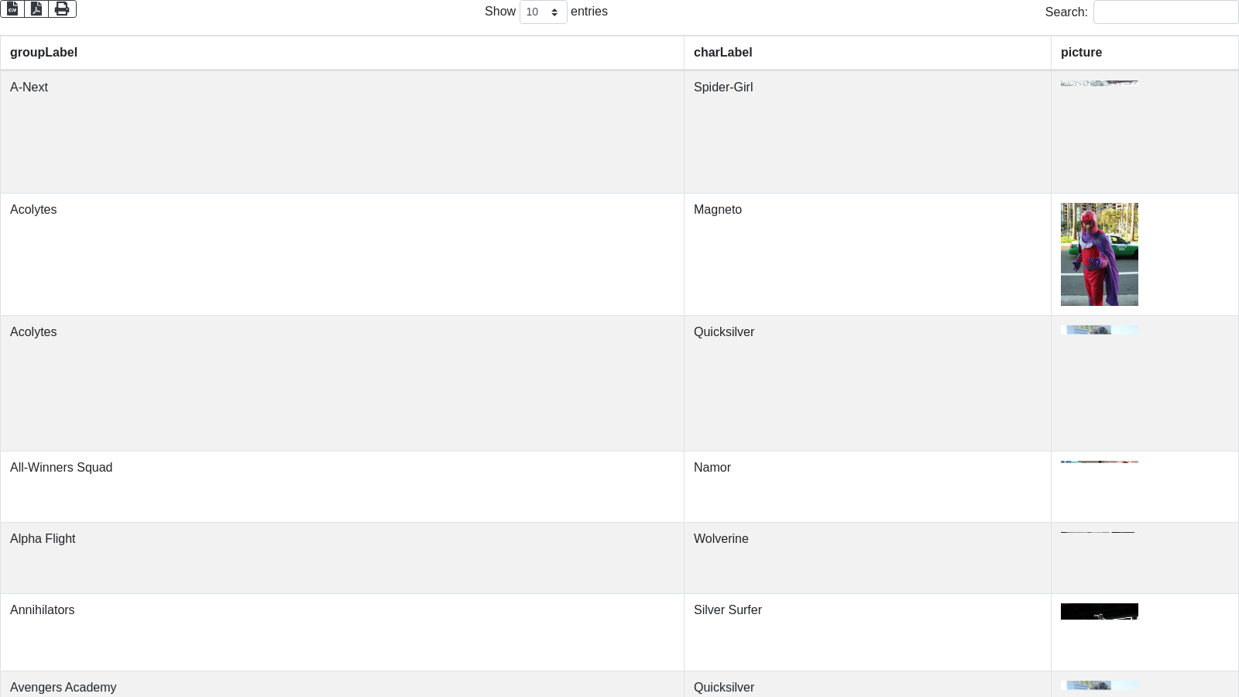Open Namor picture thumbnail
Viewport: 1239px width, 697px height.
click(x=1100, y=462)
